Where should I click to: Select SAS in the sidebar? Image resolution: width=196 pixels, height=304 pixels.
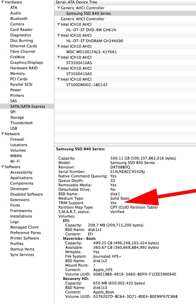point(14,101)
